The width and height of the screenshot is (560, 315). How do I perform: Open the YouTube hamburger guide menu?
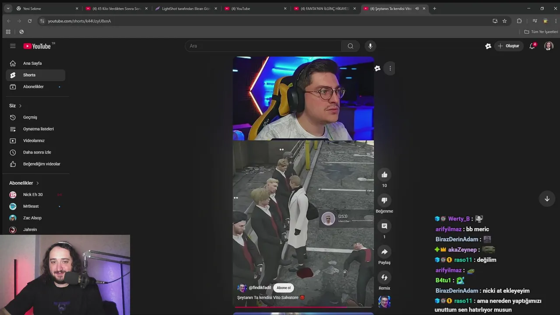click(x=13, y=46)
